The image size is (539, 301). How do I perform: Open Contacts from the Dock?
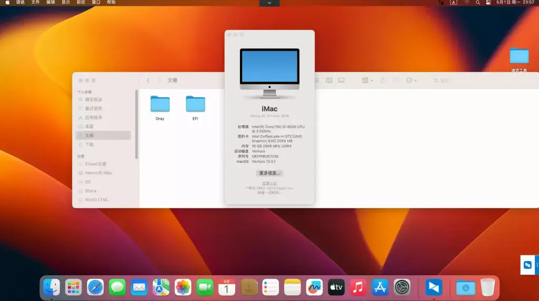click(x=249, y=287)
